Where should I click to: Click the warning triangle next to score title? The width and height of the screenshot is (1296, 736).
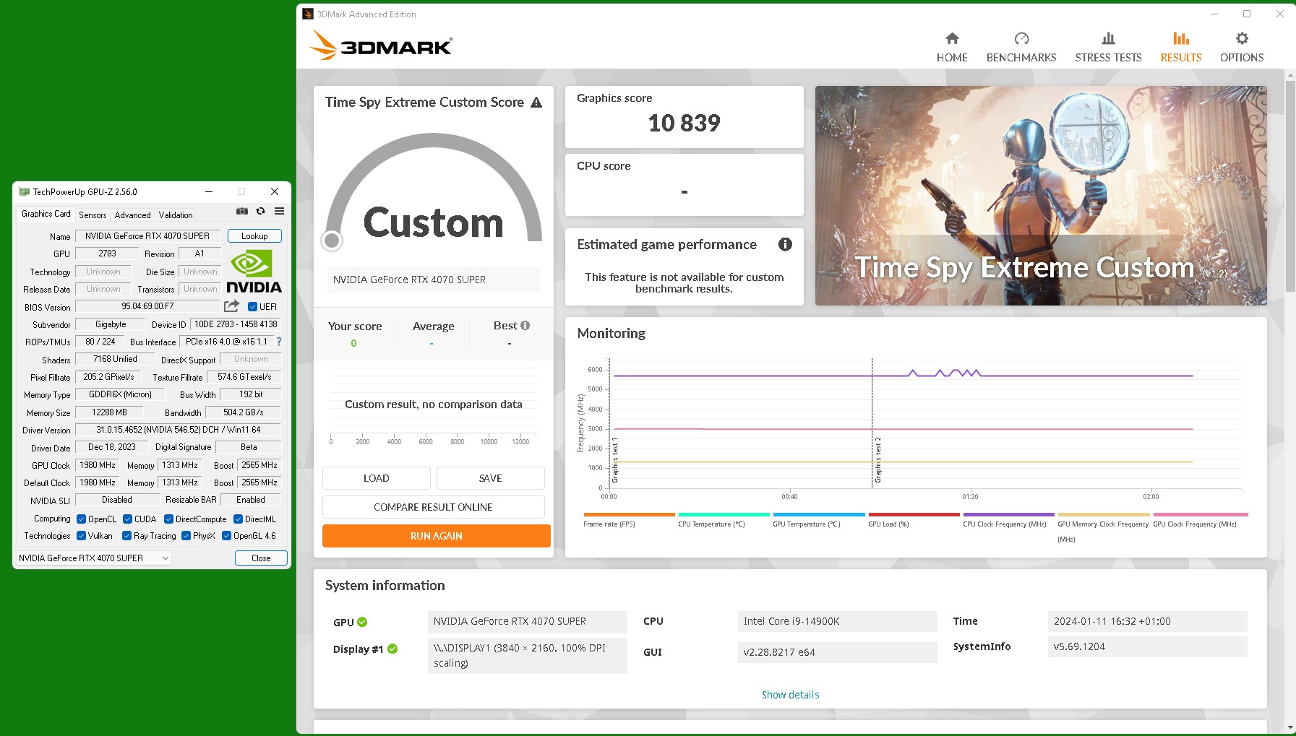point(536,103)
